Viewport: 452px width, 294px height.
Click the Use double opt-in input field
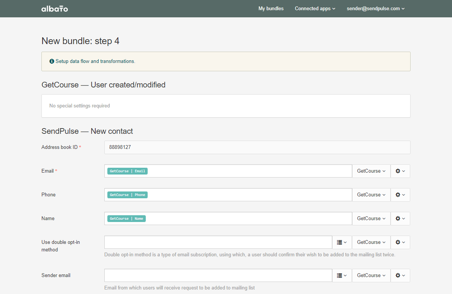pyautogui.click(x=218, y=242)
